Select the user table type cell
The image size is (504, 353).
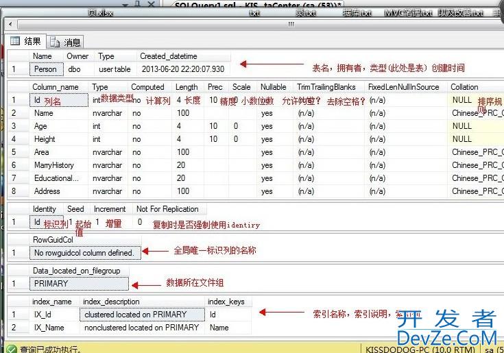click(x=115, y=69)
